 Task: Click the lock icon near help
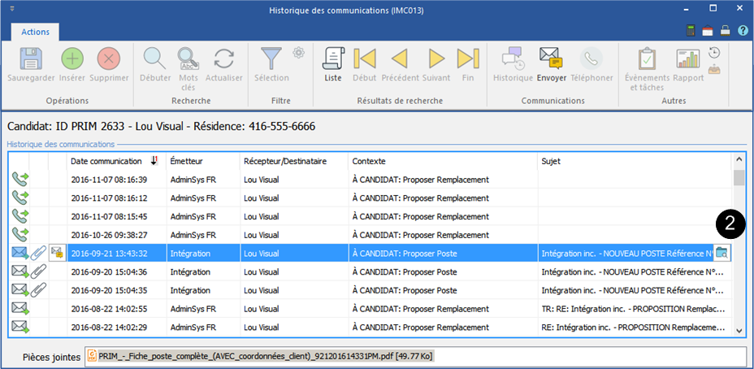[725, 31]
